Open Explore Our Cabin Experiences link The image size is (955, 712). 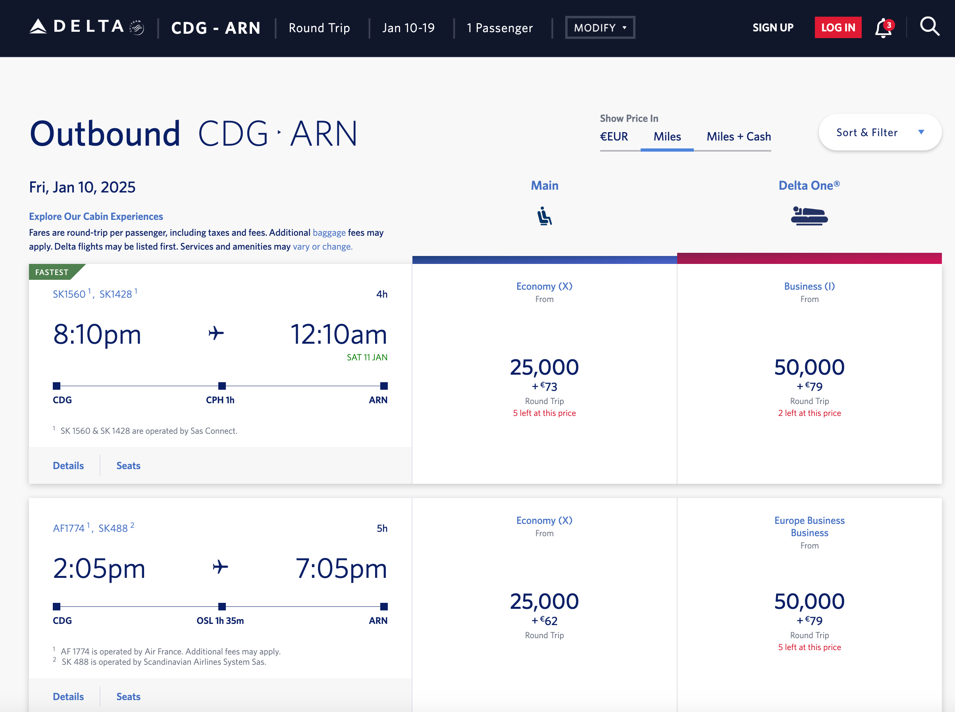point(96,216)
